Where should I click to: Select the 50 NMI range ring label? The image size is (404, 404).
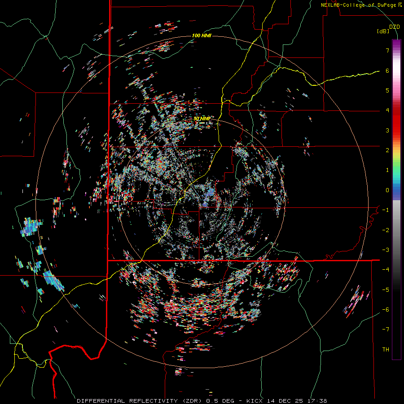[x=202, y=119]
